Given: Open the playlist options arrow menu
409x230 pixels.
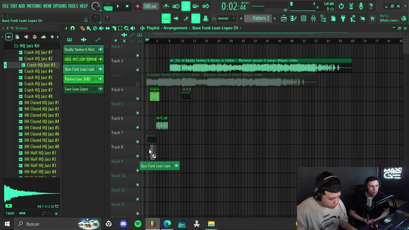Looking at the screenshot, I should pyautogui.click(x=66, y=28).
